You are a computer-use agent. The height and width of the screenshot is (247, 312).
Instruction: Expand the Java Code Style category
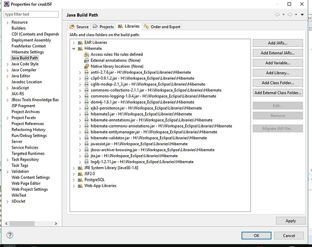click(x=7, y=64)
